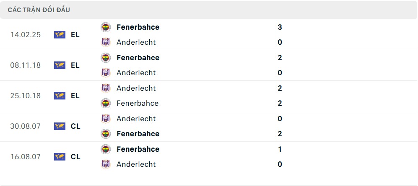
Task: Click Fenerbahce crest in 08.11.18 match
Action: coord(106,58)
